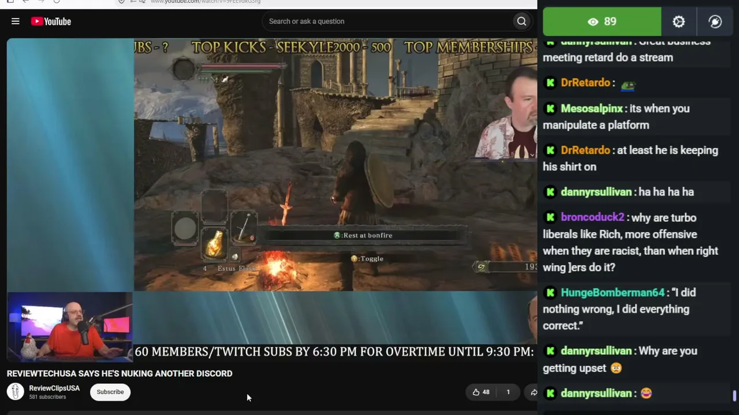
Task: Open chat settings gear icon
Action: click(x=678, y=22)
